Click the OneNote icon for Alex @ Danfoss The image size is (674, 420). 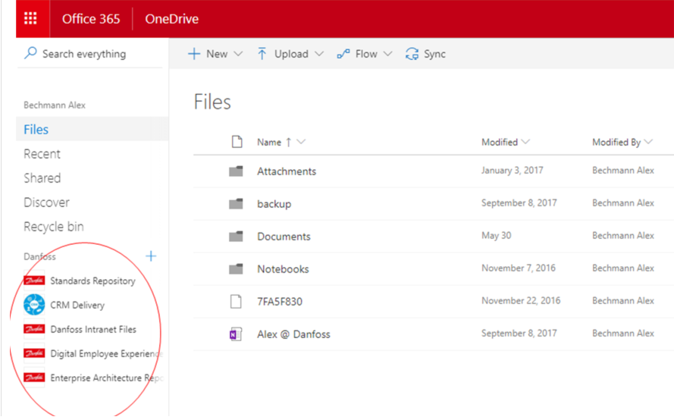236,334
